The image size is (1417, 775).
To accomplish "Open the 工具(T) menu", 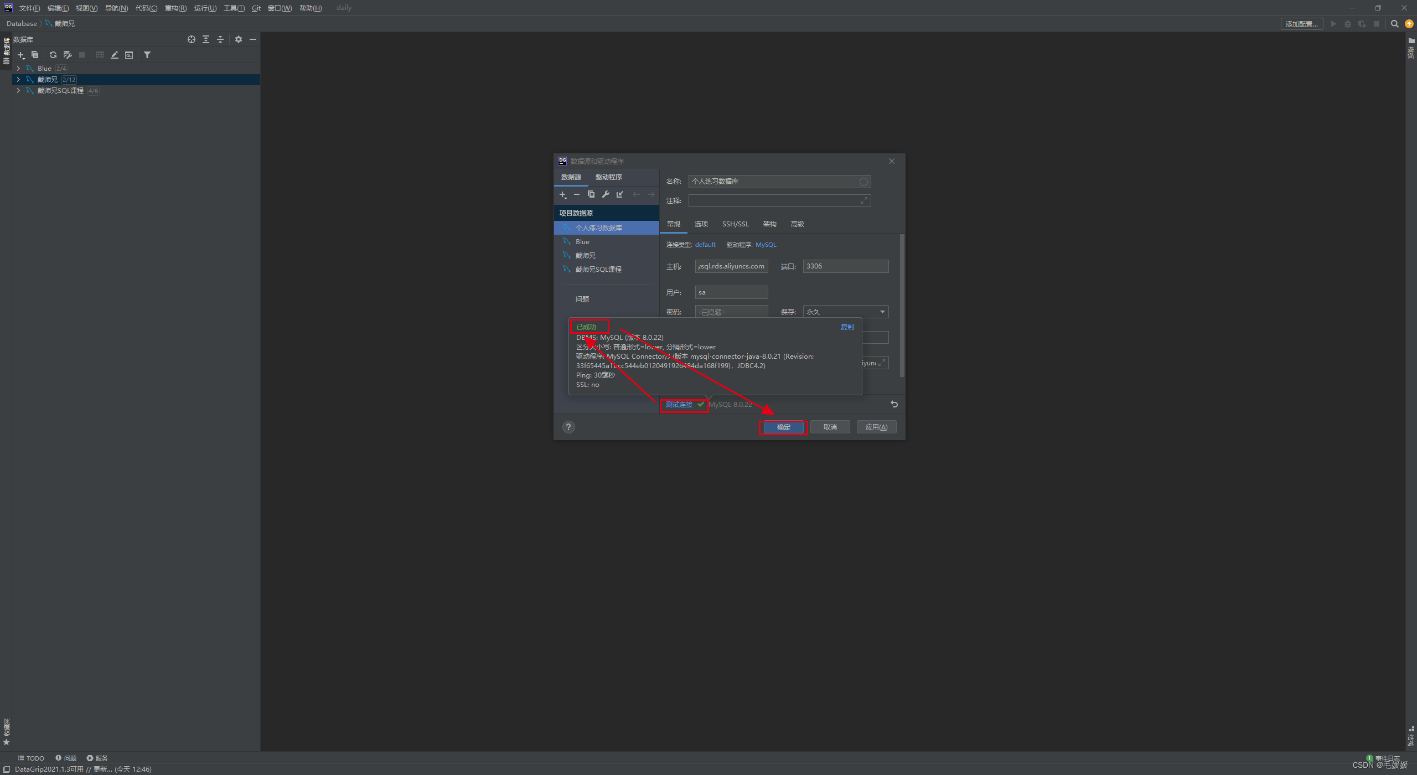I will (234, 8).
